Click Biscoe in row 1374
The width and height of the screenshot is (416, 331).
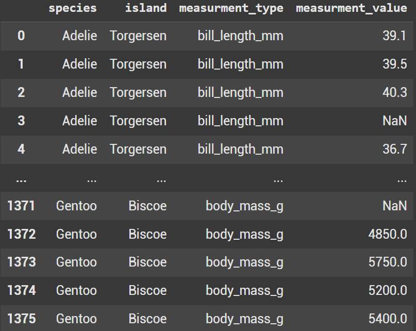147,290
